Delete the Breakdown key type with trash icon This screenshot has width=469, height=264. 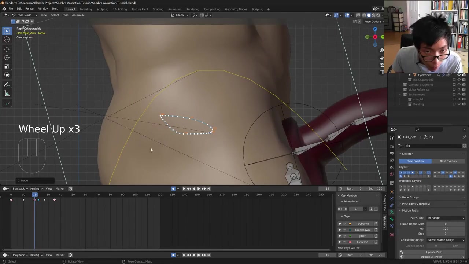coord(376,230)
